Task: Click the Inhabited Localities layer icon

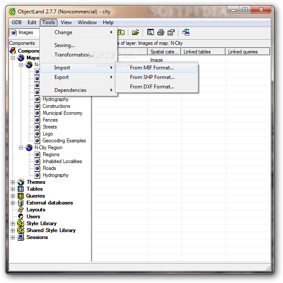Action: coord(38,161)
